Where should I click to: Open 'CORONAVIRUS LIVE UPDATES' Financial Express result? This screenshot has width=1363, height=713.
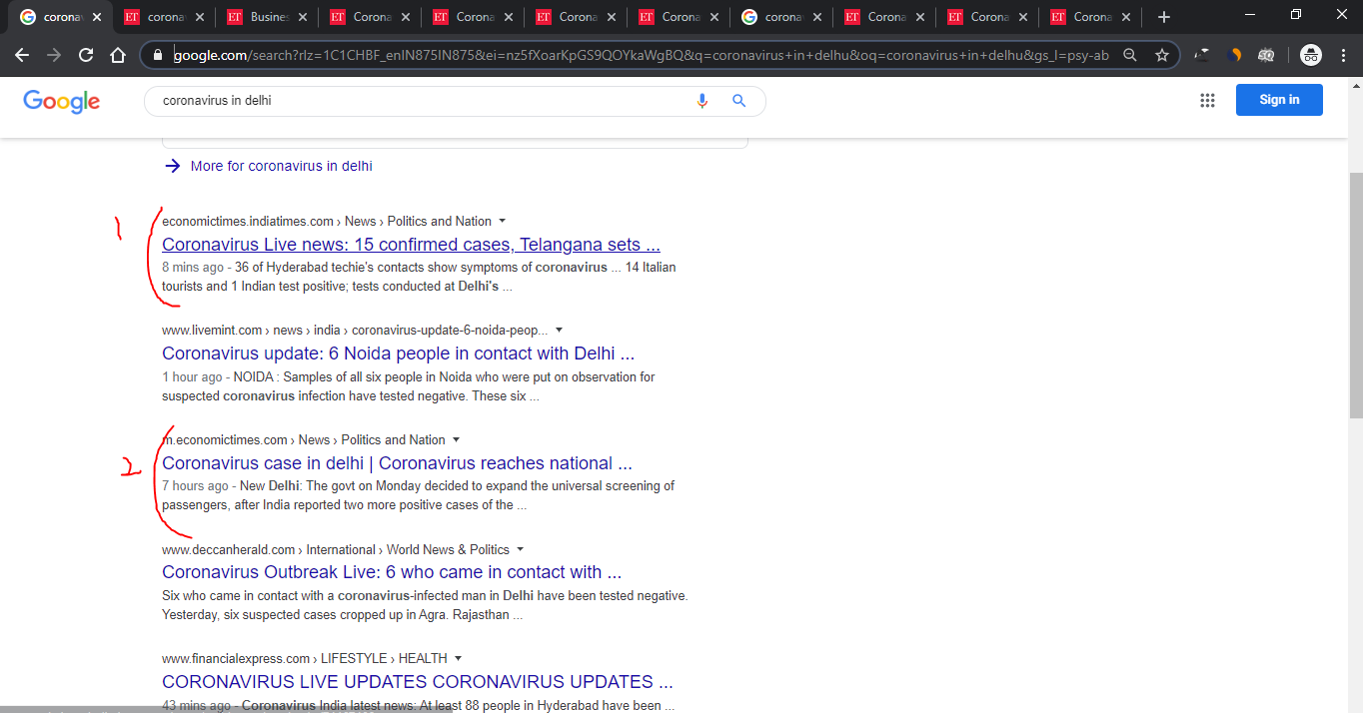(x=418, y=682)
